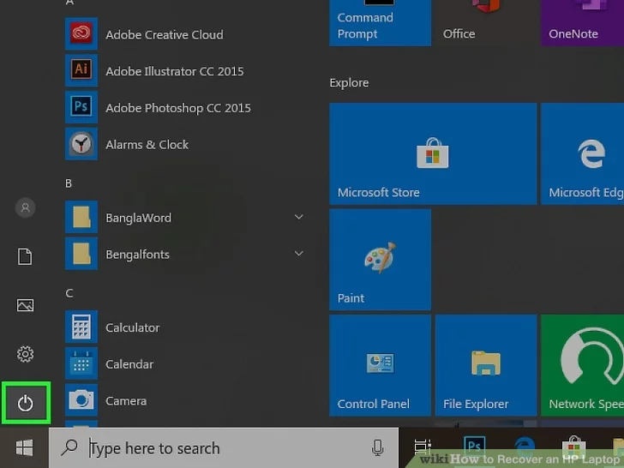The width and height of the screenshot is (624, 468).
Task: Open Pictures icon in Start sidebar
Action: (x=25, y=305)
